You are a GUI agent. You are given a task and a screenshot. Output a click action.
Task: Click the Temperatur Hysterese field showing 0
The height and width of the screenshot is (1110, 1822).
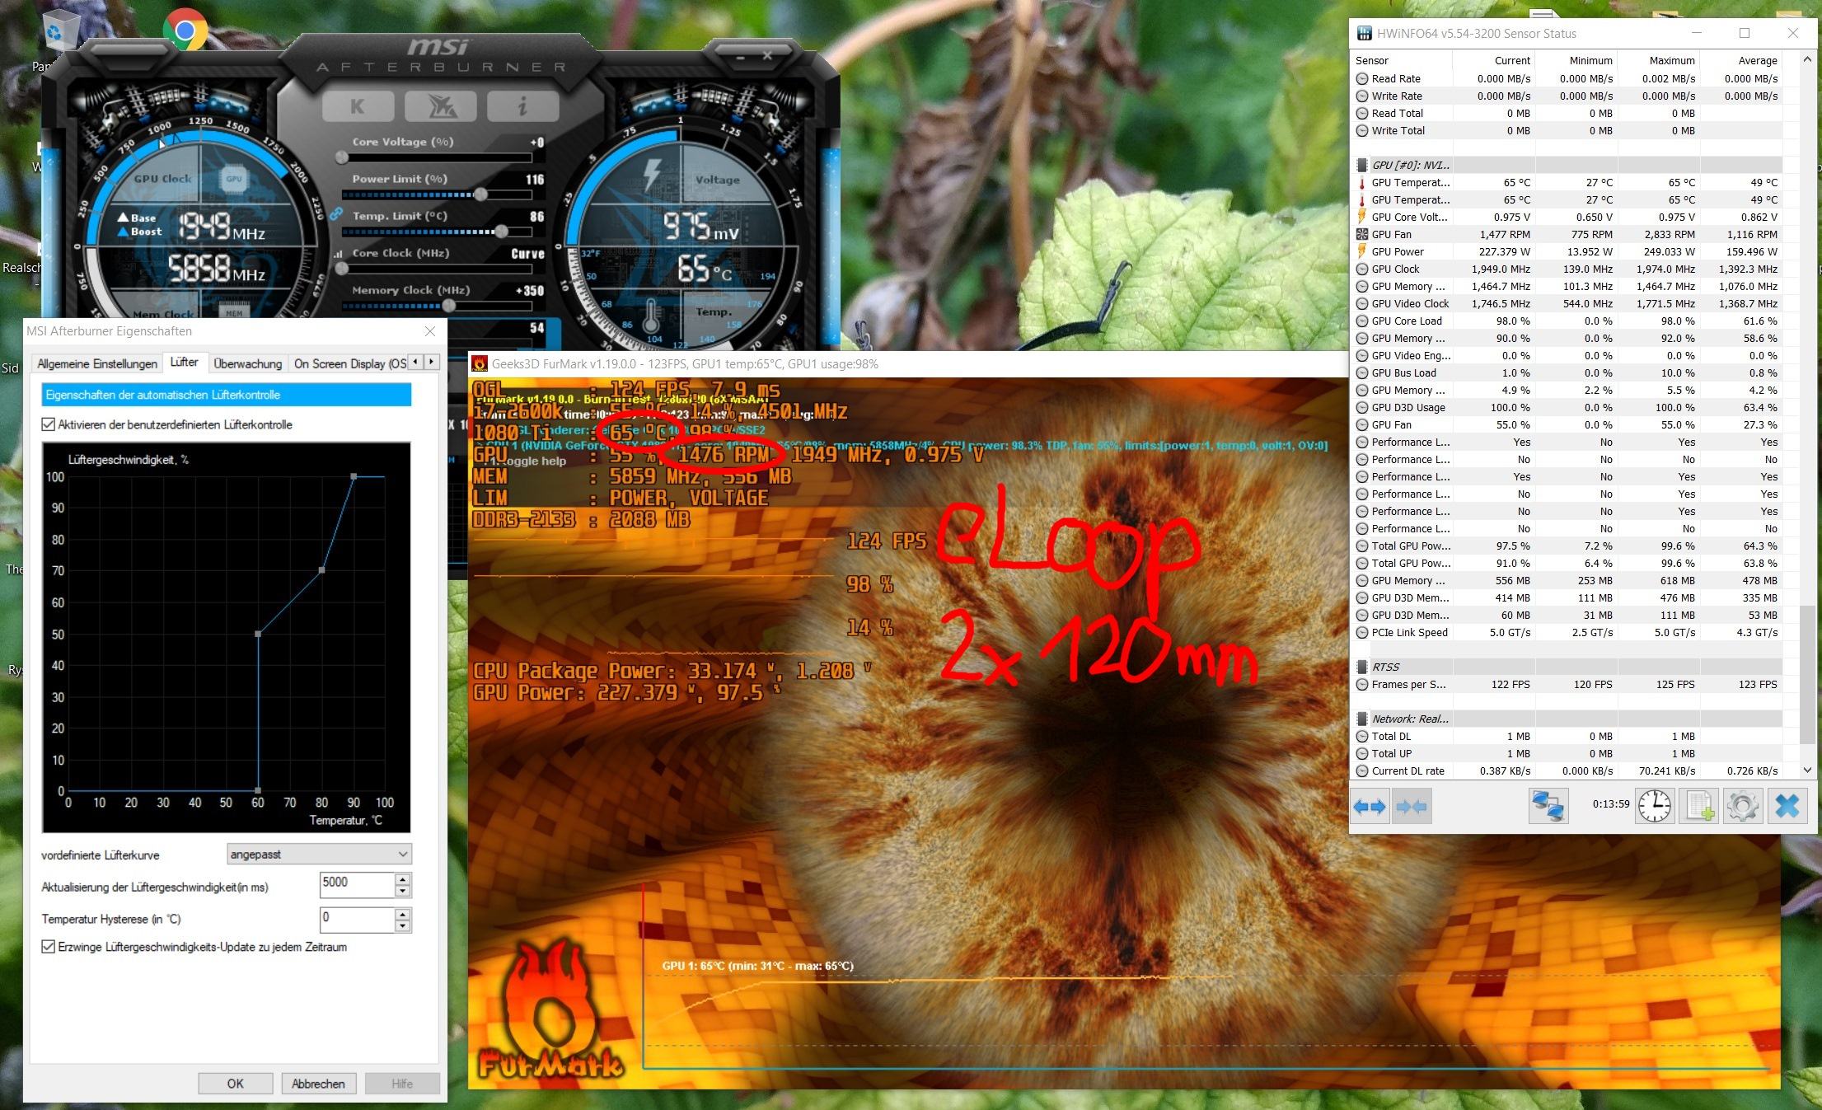pos(357,920)
